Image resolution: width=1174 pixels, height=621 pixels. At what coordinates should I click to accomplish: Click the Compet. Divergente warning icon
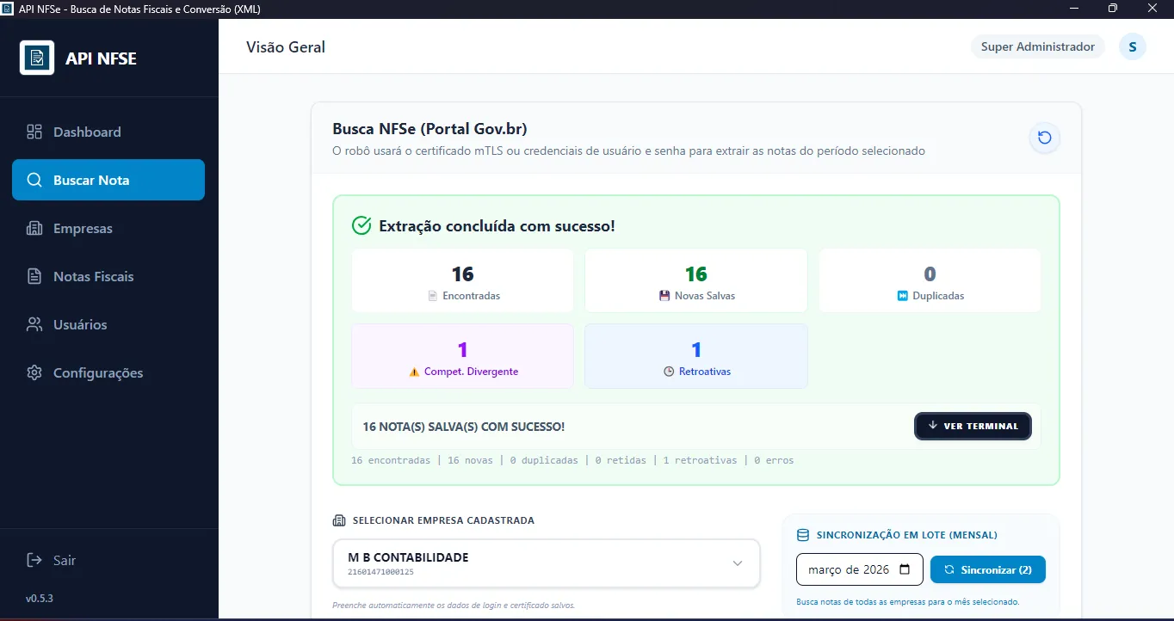tap(414, 372)
